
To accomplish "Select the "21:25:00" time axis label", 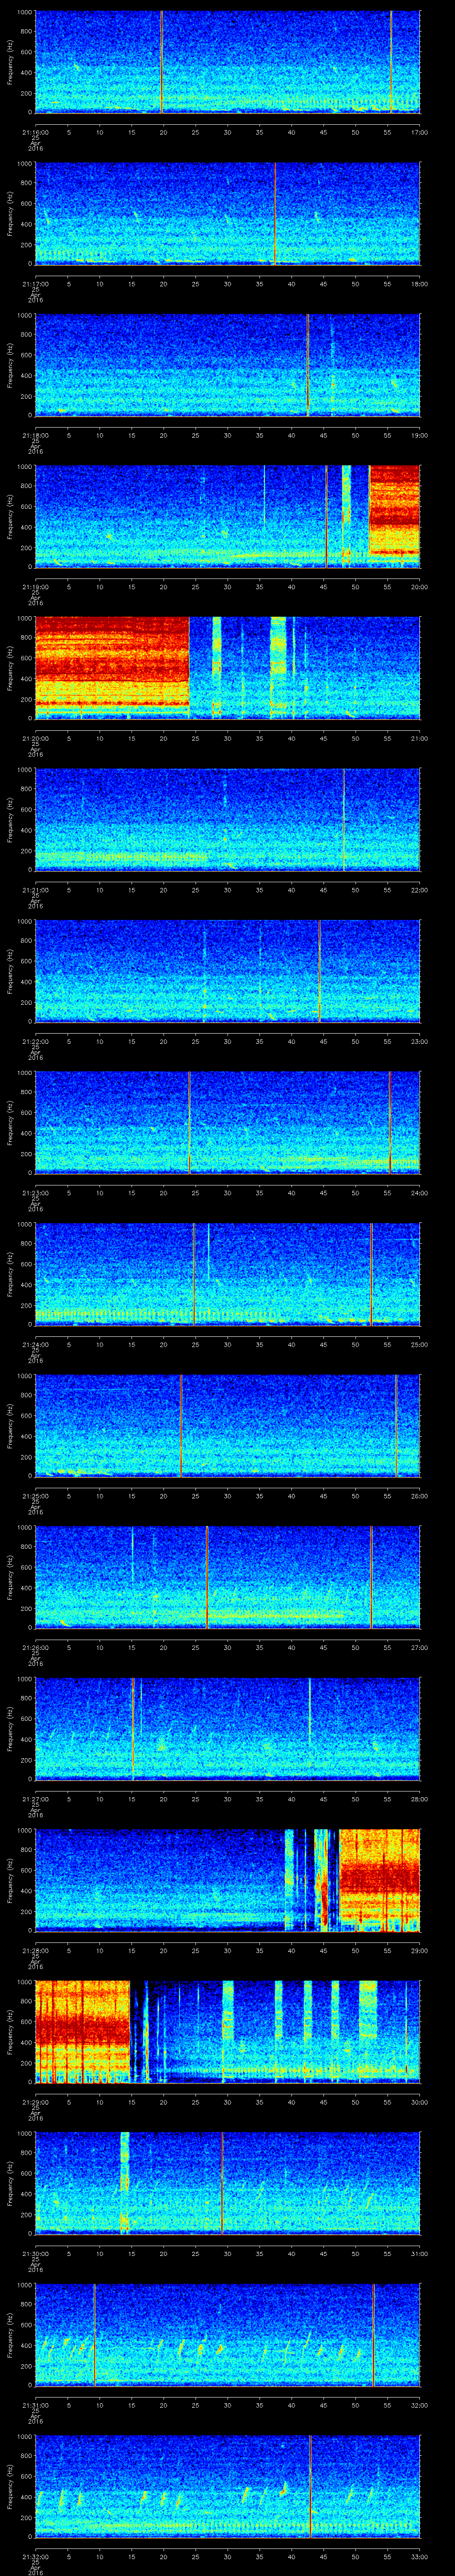I will 35,1496.
